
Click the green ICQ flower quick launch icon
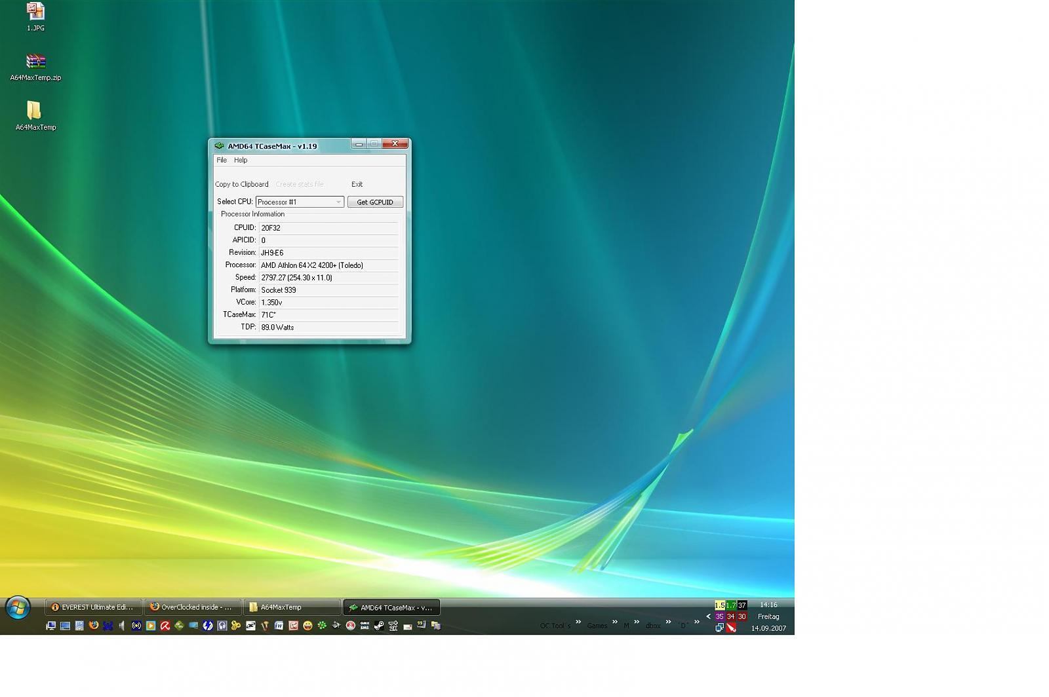pyautogui.click(x=321, y=626)
